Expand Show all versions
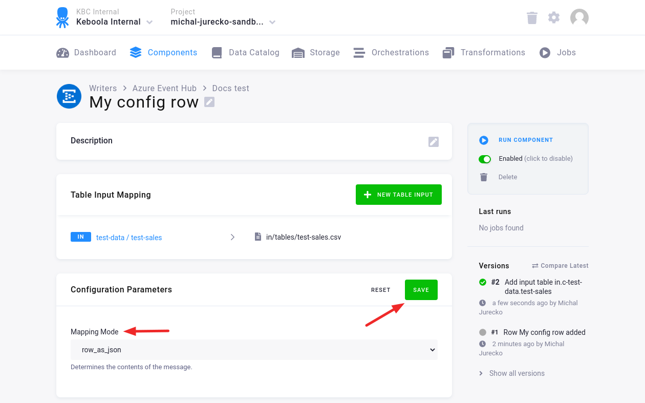This screenshot has width=645, height=403. pos(512,373)
